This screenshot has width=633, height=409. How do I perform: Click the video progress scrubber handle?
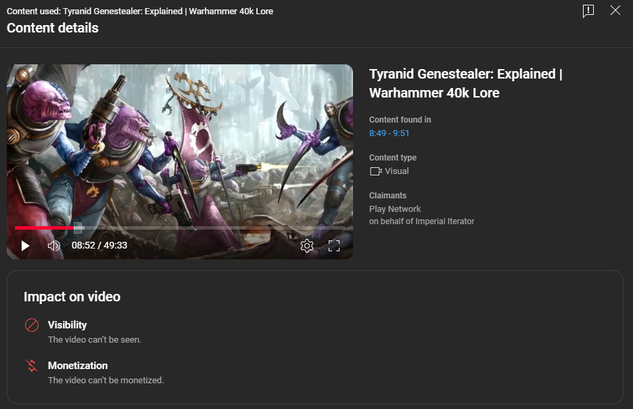point(78,228)
